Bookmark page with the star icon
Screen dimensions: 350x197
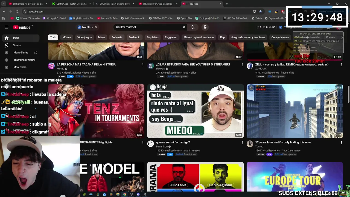pos(260,11)
